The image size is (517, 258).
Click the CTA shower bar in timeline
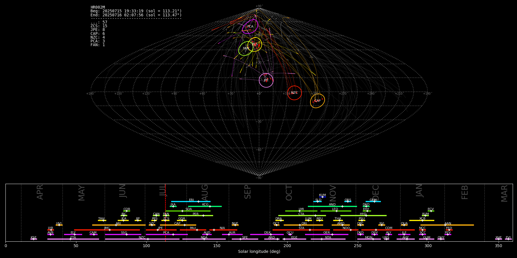click(302, 216)
